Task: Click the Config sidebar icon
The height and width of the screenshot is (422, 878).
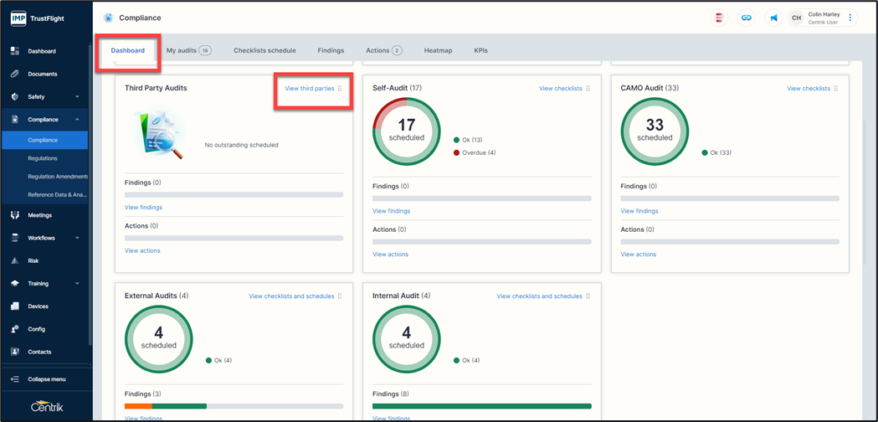Action: point(16,329)
